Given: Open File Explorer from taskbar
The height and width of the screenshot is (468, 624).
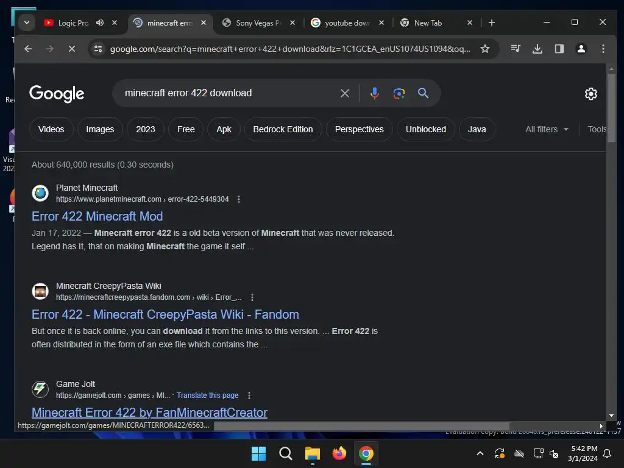Looking at the screenshot, I should point(313,453).
